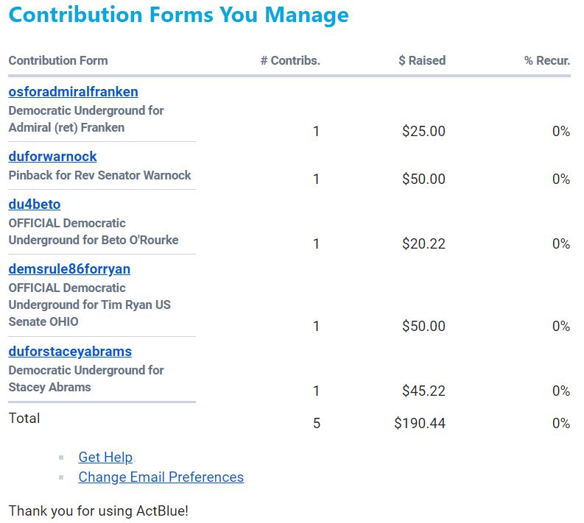Click the Thank you for using ActBlue text
The height and width of the screenshot is (523, 584).
coord(98,510)
